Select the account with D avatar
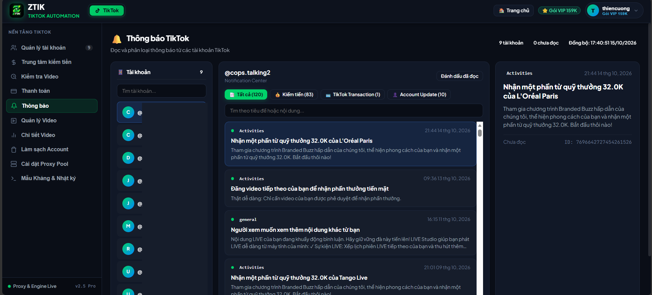The width and height of the screenshot is (652, 295). click(x=161, y=158)
